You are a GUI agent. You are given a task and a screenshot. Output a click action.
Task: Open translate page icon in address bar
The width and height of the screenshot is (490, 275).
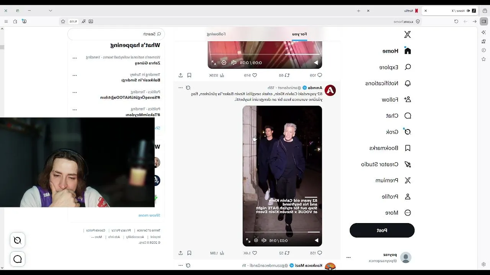point(83,21)
